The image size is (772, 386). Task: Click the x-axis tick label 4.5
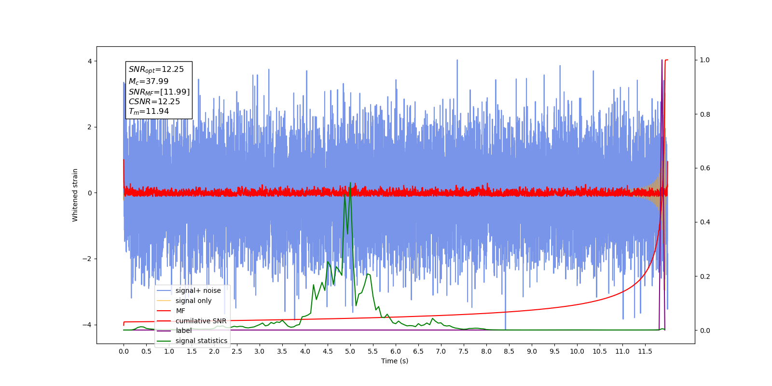328,351
